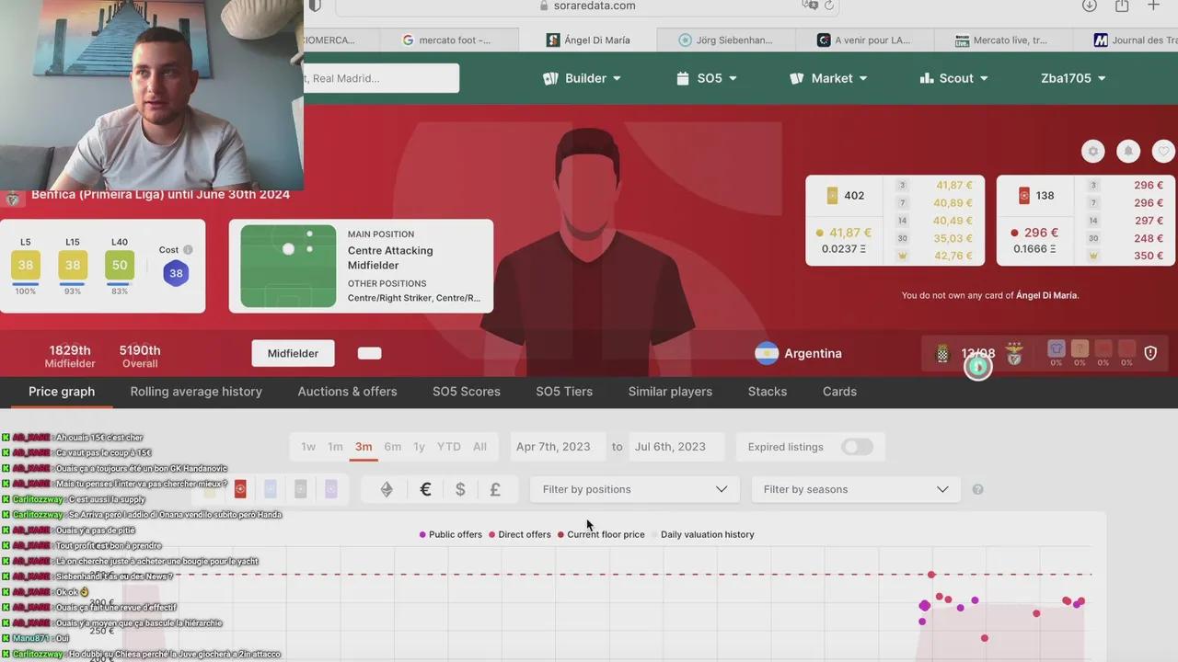The height and width of the screenshot is (662, 1178).
Task: Open the start date Apr 7th, 2023 picker
Action: click(558, 447)
